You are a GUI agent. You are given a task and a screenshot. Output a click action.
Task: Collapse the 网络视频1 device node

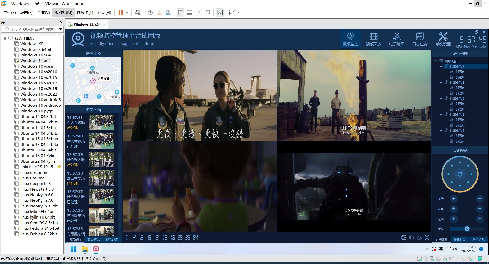coord(441,66)
